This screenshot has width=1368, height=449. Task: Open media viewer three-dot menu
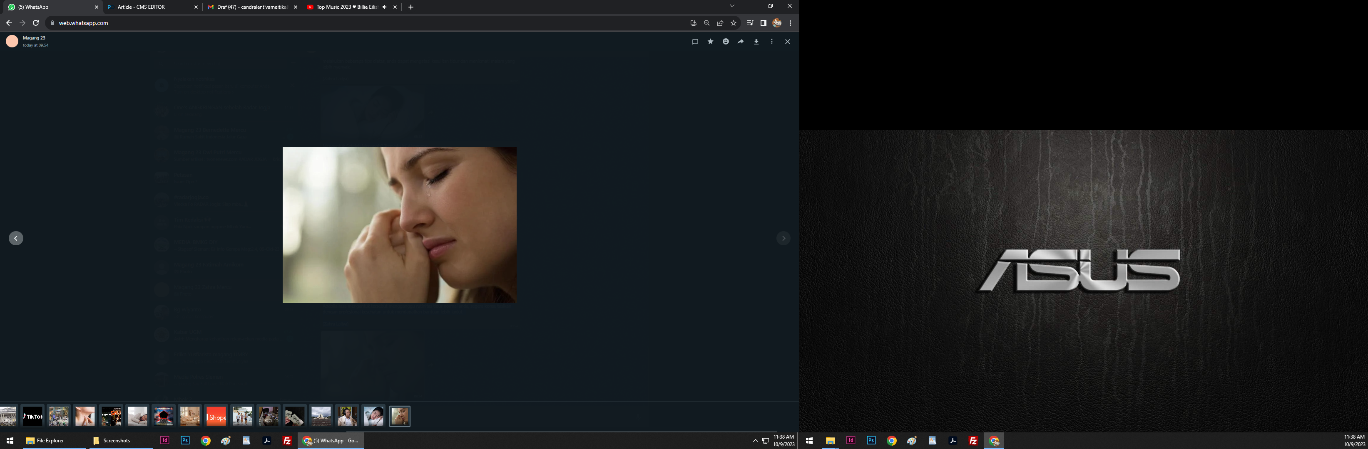point(771,41)
